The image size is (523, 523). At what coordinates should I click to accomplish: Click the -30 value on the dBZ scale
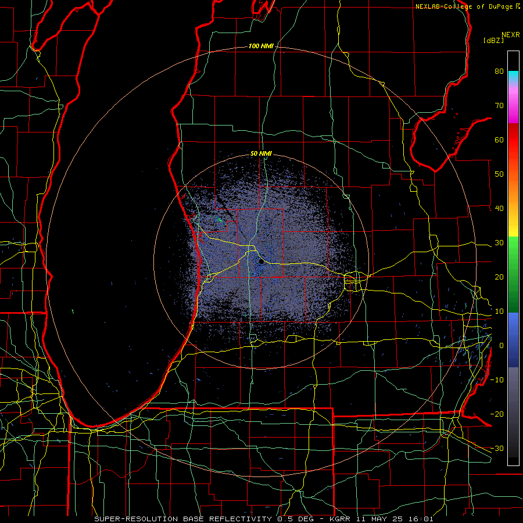tap(497, 449)
